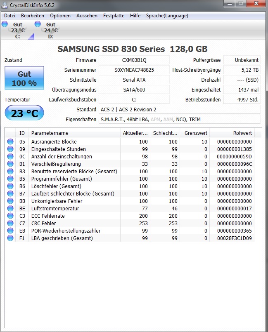Open the Festplatte menu
Image resolution: width=268 pixels, height=332 pixels.
pyautogui.click(x=114, y=16)
